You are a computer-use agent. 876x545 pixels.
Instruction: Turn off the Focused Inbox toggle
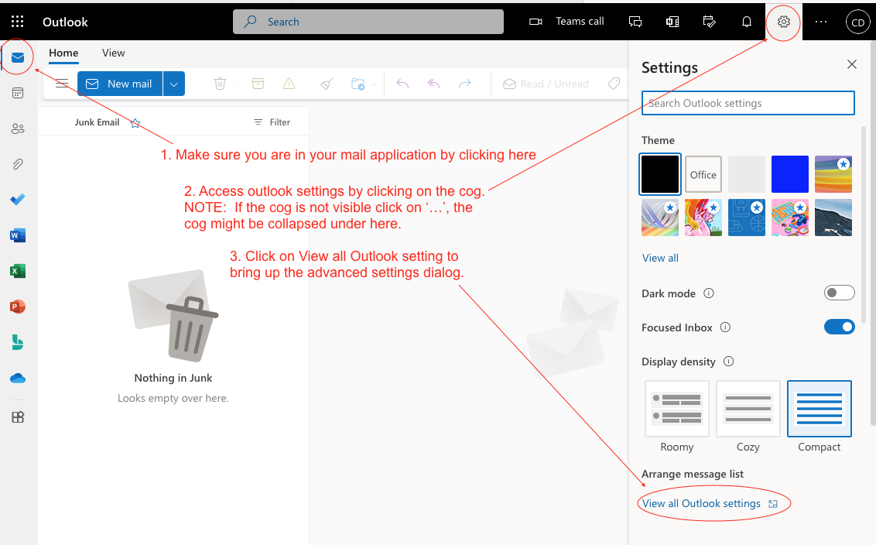click(x=839, y=327)
